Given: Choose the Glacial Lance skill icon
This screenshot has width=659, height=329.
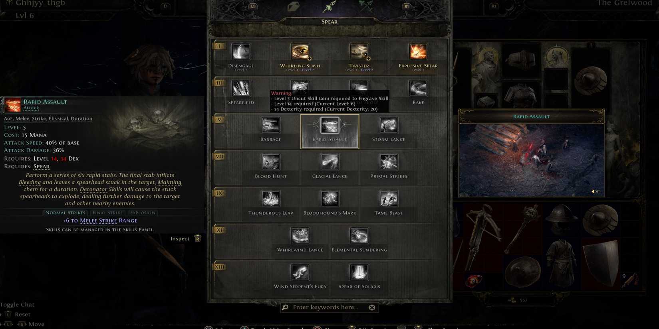Looking at the screenshot, I should [329, 162].
